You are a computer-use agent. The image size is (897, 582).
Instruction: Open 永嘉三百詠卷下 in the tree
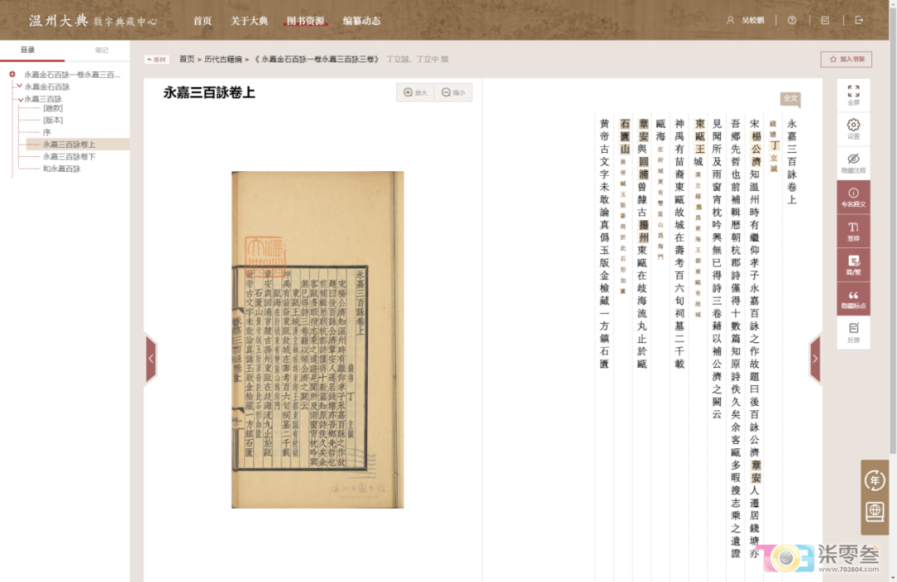coord(69,157)
